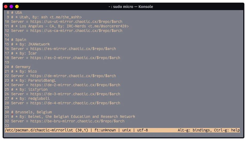Click line number 29 in the gutter
The width and height of the screenshot is (247, 141).
point(7,108)
